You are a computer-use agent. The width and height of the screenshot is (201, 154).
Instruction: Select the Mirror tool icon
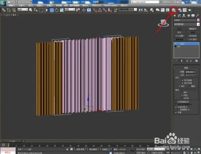pyautogui.click(x=141, y=10)
